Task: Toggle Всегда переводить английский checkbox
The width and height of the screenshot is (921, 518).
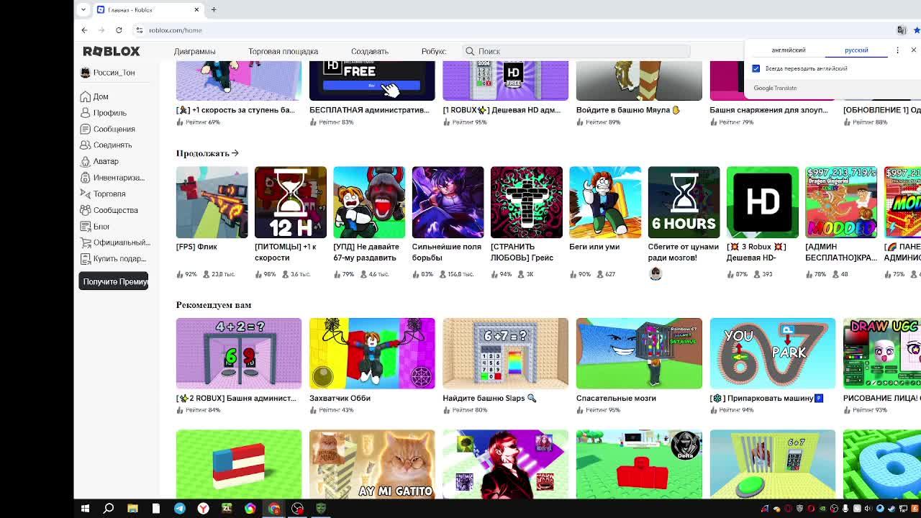Action: point(756,68)
